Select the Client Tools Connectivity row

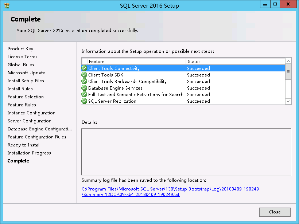point(183,68)
